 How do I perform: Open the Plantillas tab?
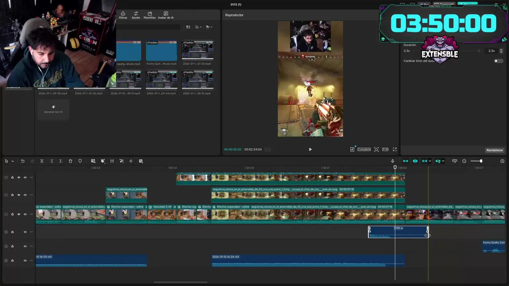click(x=150, y=15)
